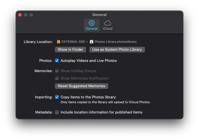Toggle Show Holiday Events checkbox
199x140 pixels.
pyautogui.click(x=57, y=71)
